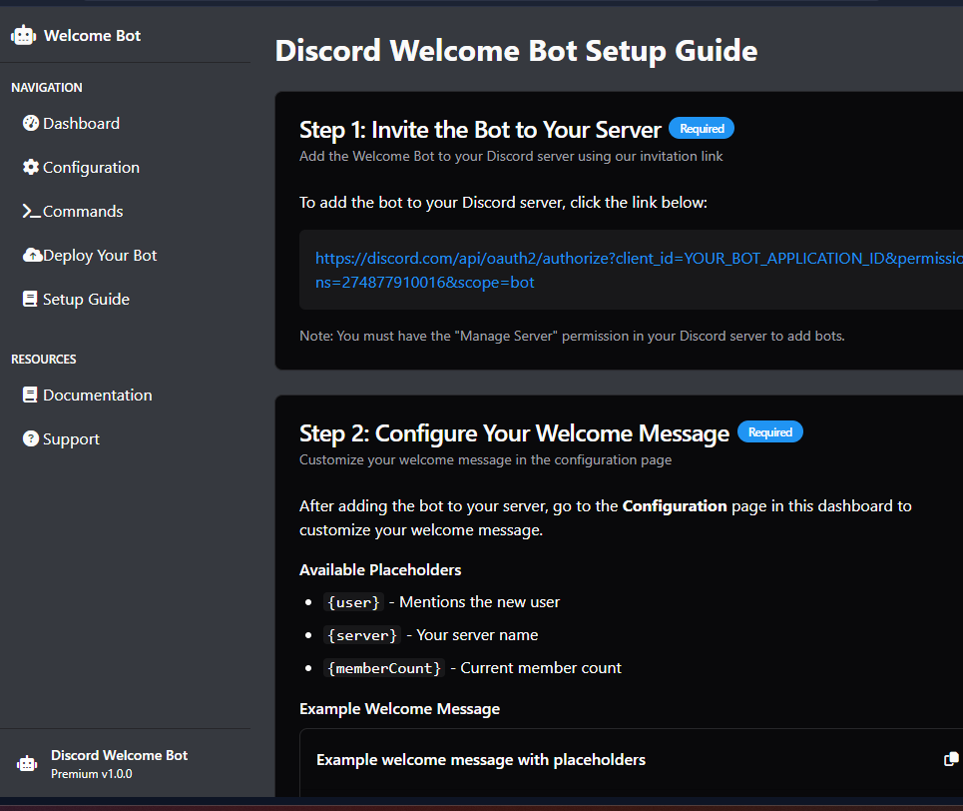Copy the example welcome message

[951, 759]
